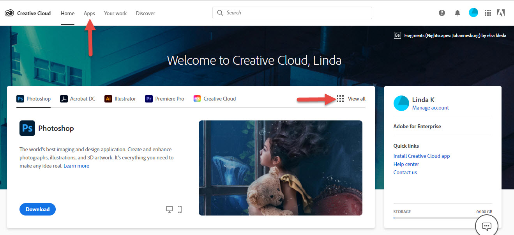Viewport: 514px width, 235px height.
Task: Open the Your work tab
Action: click(x=115, y=13)
